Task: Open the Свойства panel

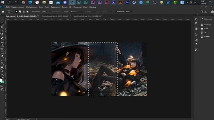Action: [206, 25]
